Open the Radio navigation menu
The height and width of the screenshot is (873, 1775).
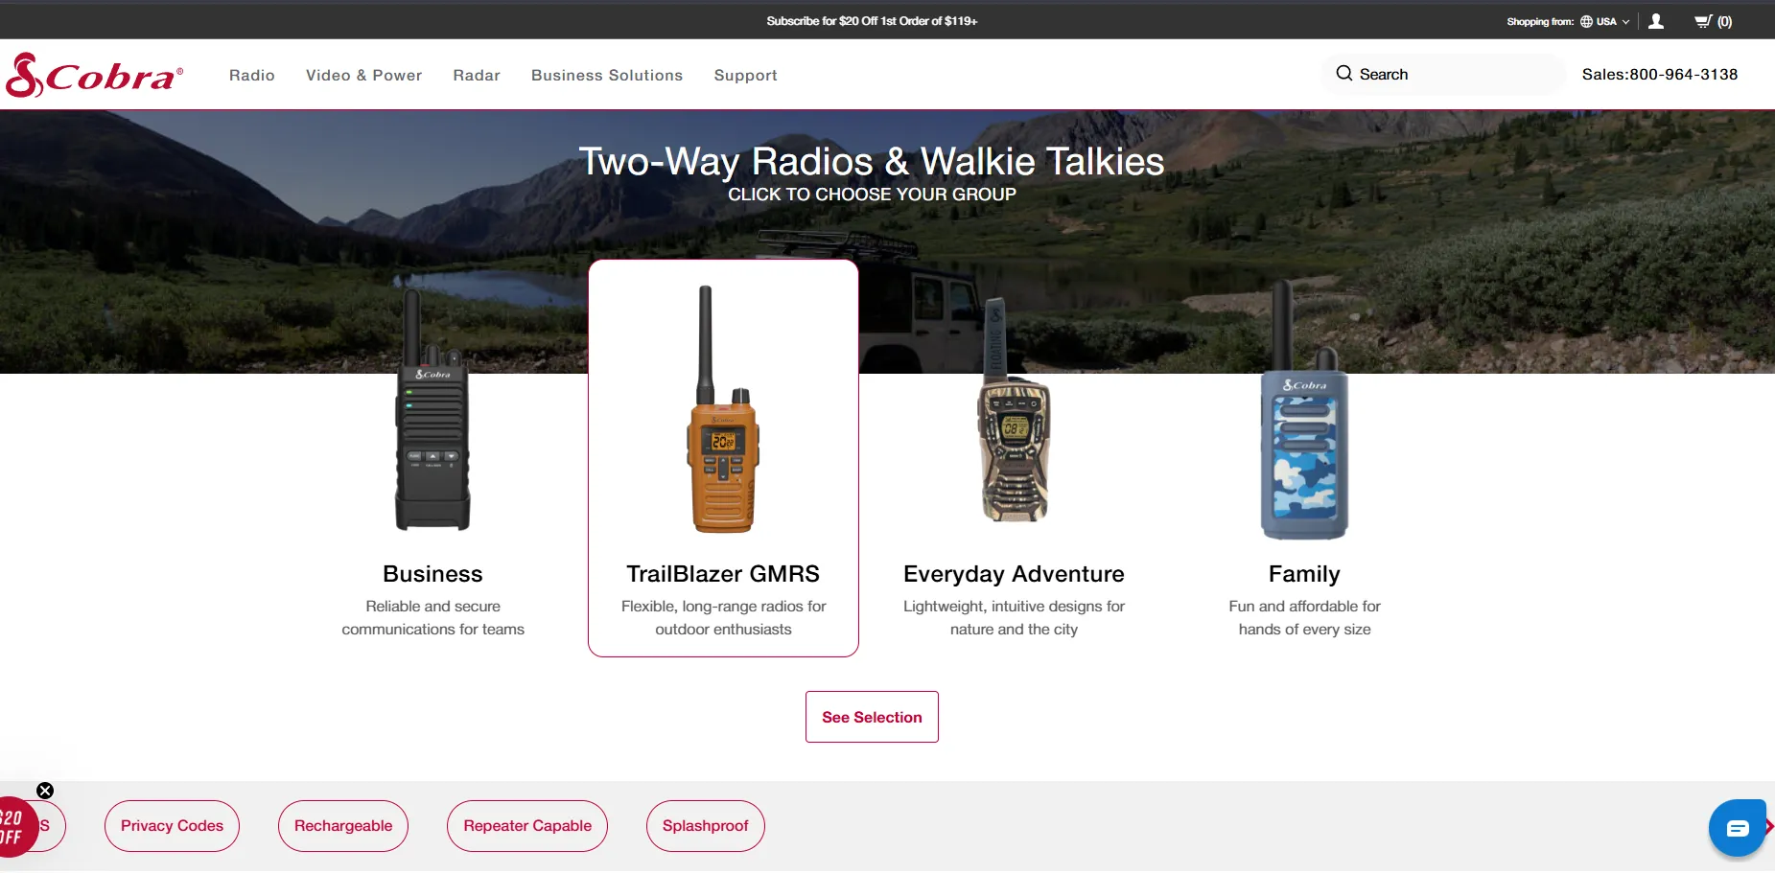coord(252,76)
